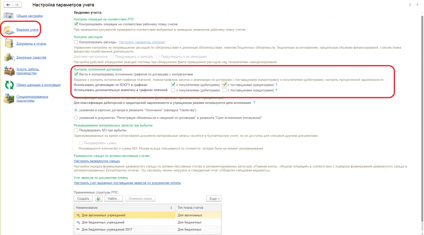Toggle Вести и контролировать исполнение графиков checkbox

pyautogui.click(x=76, y=74)
